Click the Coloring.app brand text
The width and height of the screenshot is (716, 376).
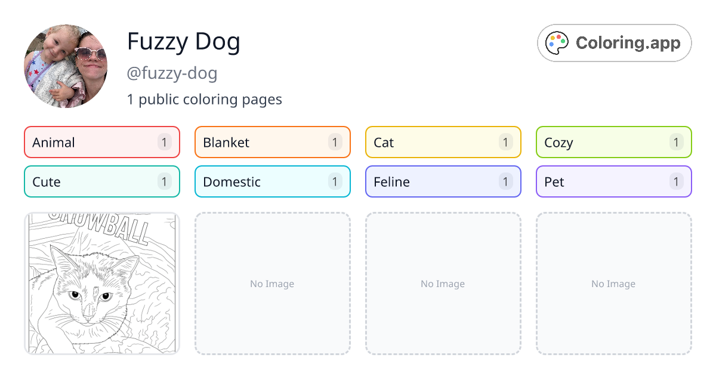(628, 43)
